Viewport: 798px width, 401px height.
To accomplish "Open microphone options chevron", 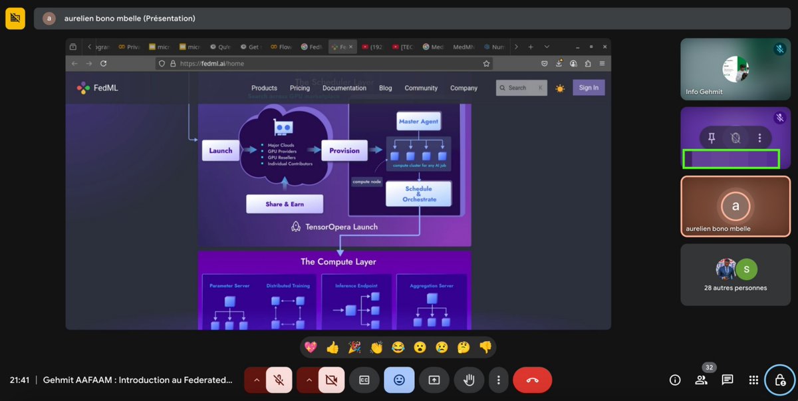I will [255, 380].
